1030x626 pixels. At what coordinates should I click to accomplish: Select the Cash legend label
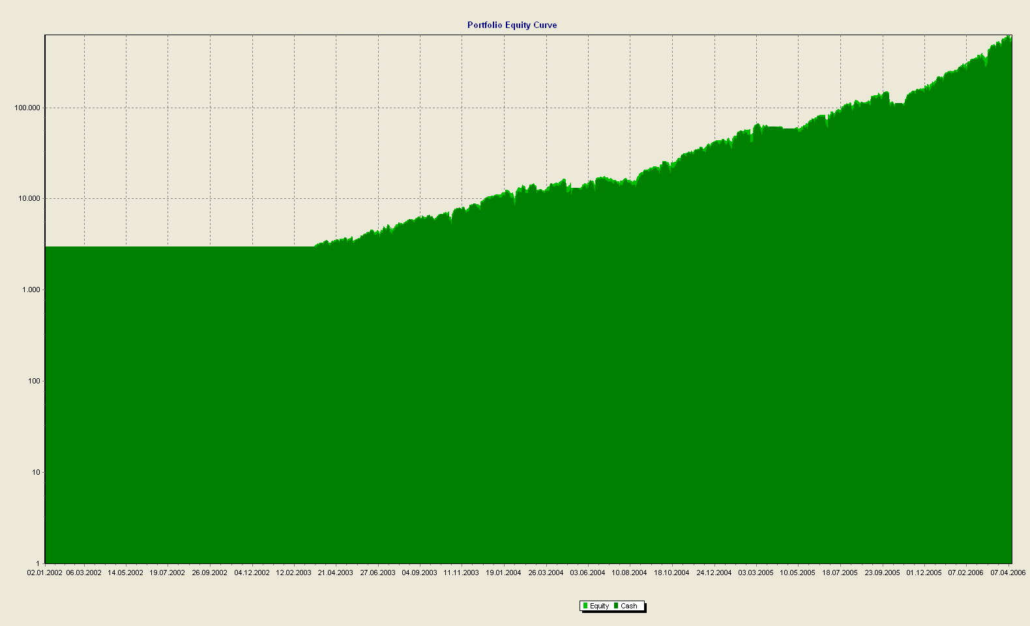pyautogui.click(x=629, y=606)
